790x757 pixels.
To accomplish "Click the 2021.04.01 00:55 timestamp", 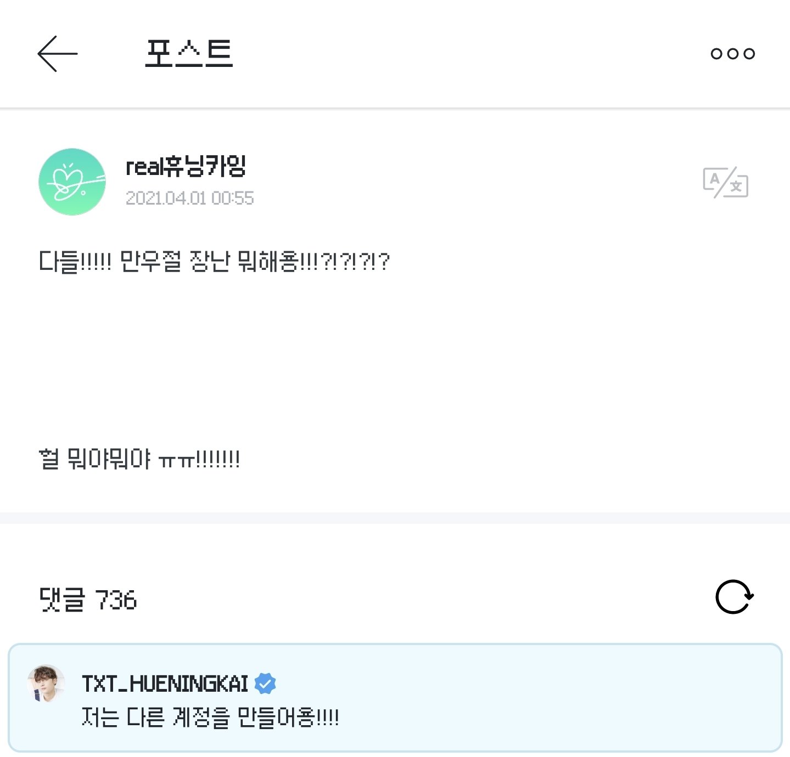I will coord(189,198).
